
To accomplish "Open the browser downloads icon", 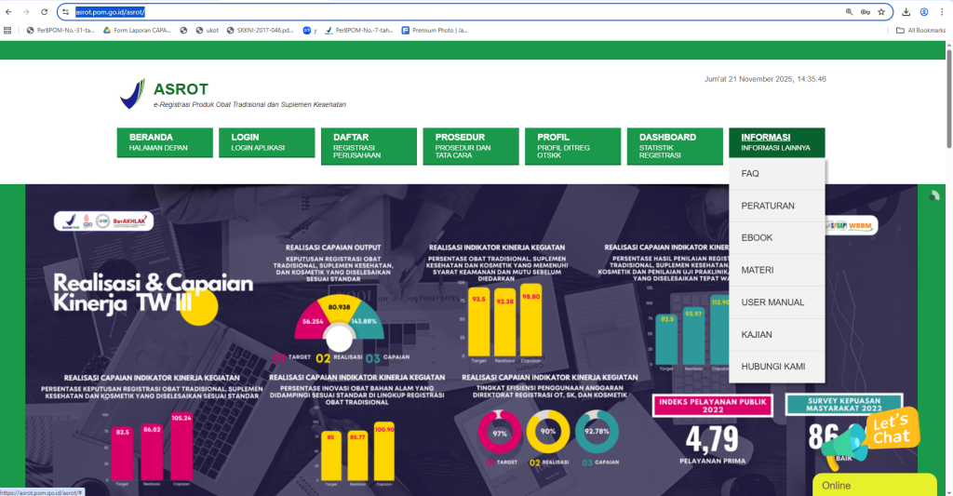I will (906, 12).
